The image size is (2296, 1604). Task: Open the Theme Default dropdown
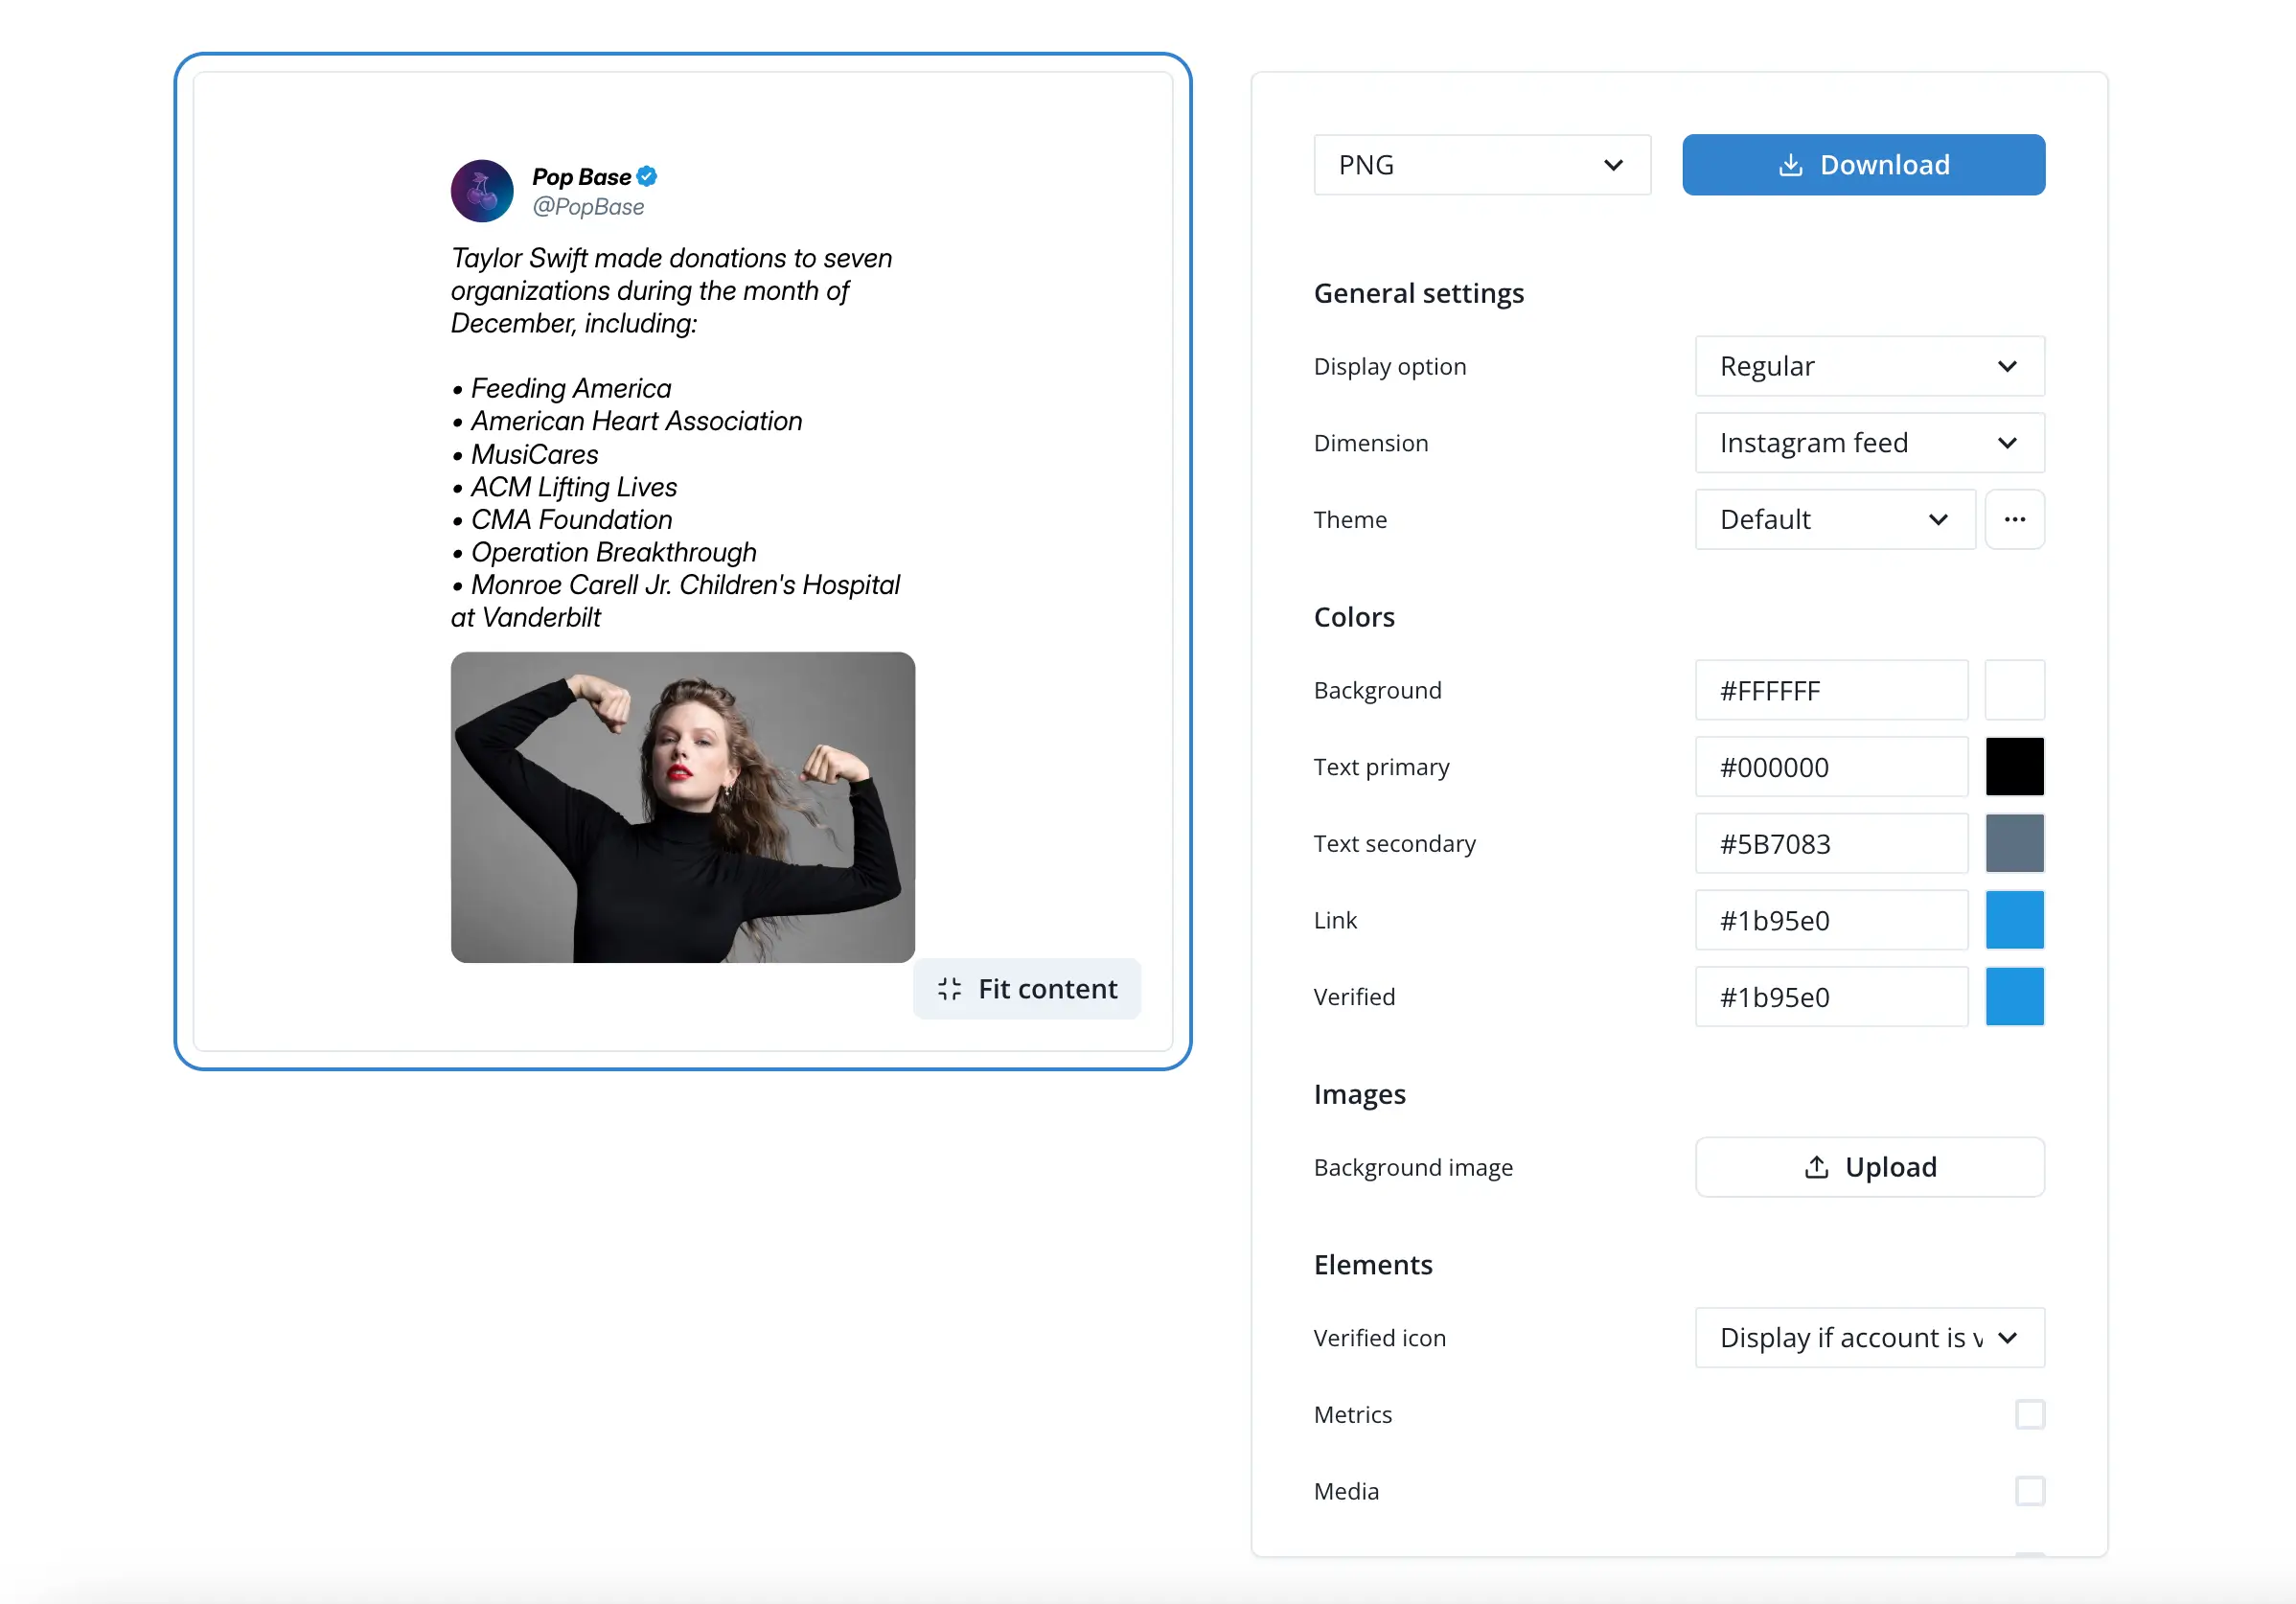pos(1834,519)
